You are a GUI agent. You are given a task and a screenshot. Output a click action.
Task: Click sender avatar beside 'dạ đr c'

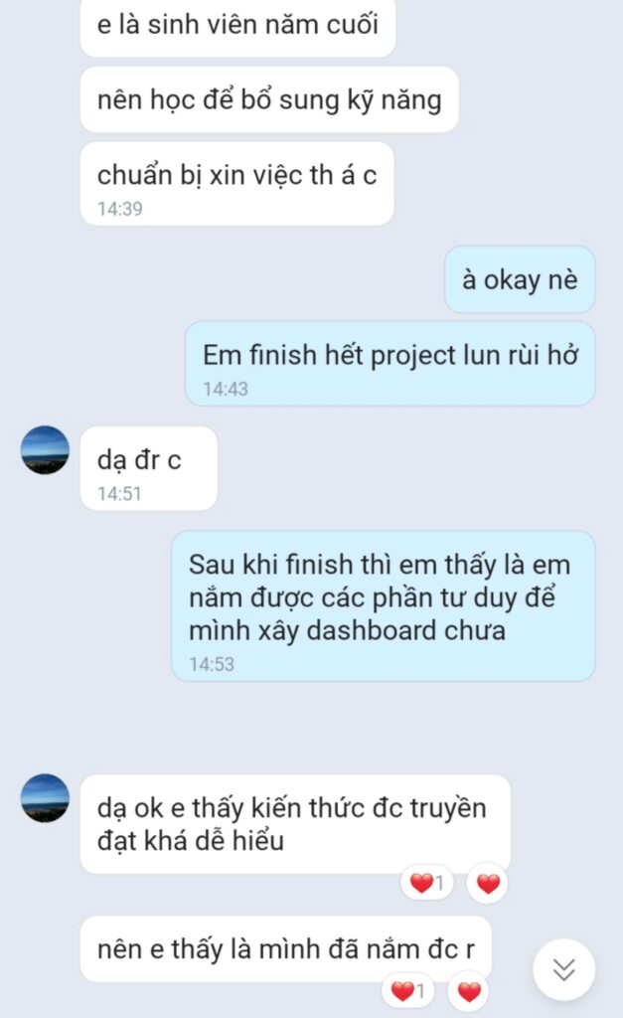pos(45,450)
